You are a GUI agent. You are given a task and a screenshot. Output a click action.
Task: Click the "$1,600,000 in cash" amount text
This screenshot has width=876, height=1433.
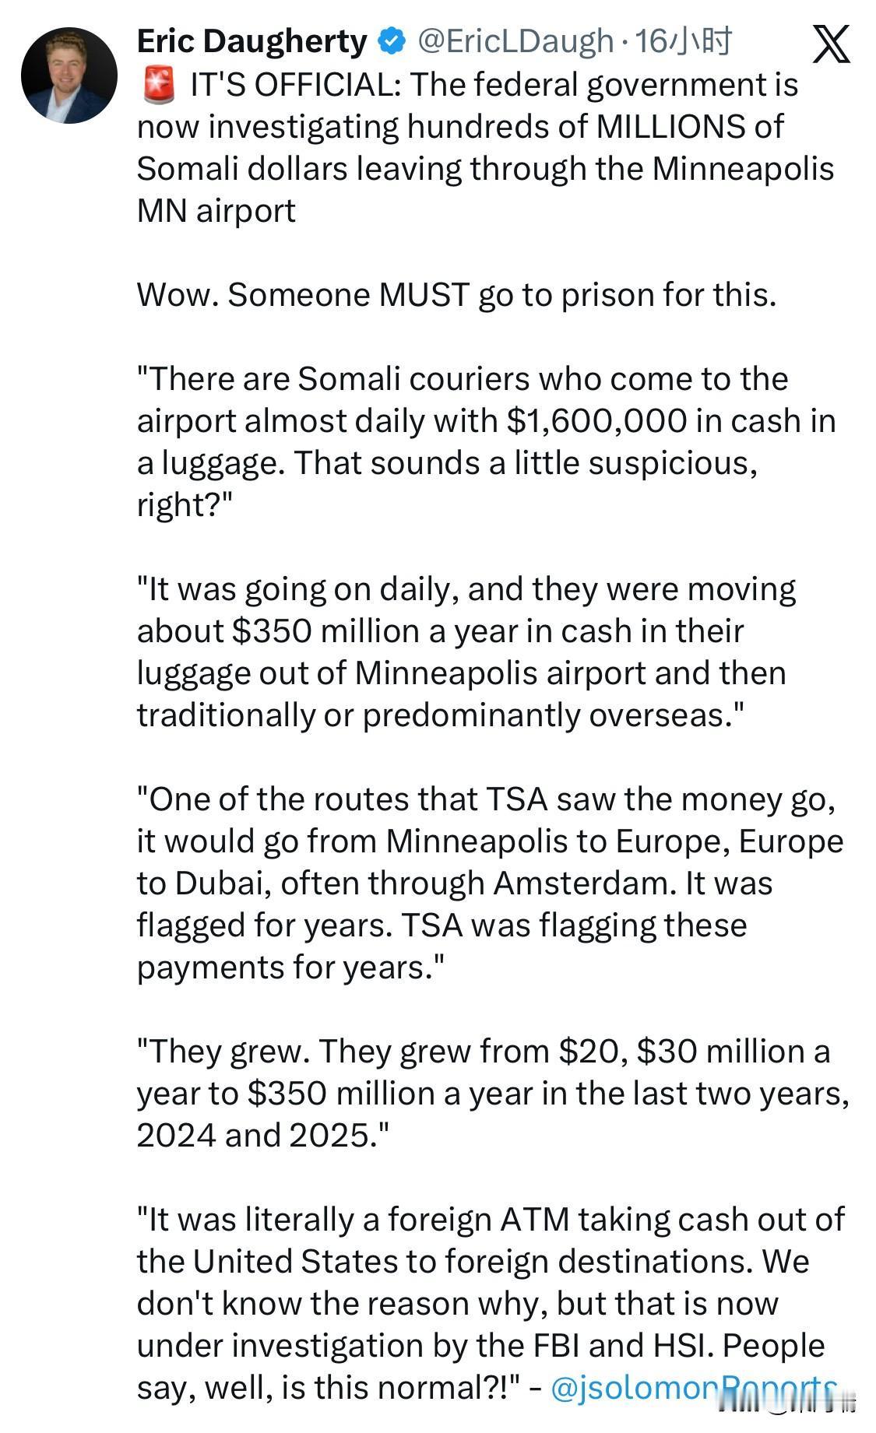click(596, 421)
